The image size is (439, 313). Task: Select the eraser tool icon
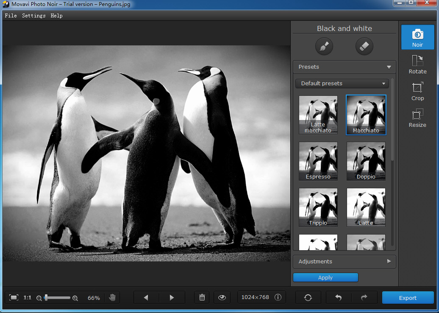tap(364, 46)
